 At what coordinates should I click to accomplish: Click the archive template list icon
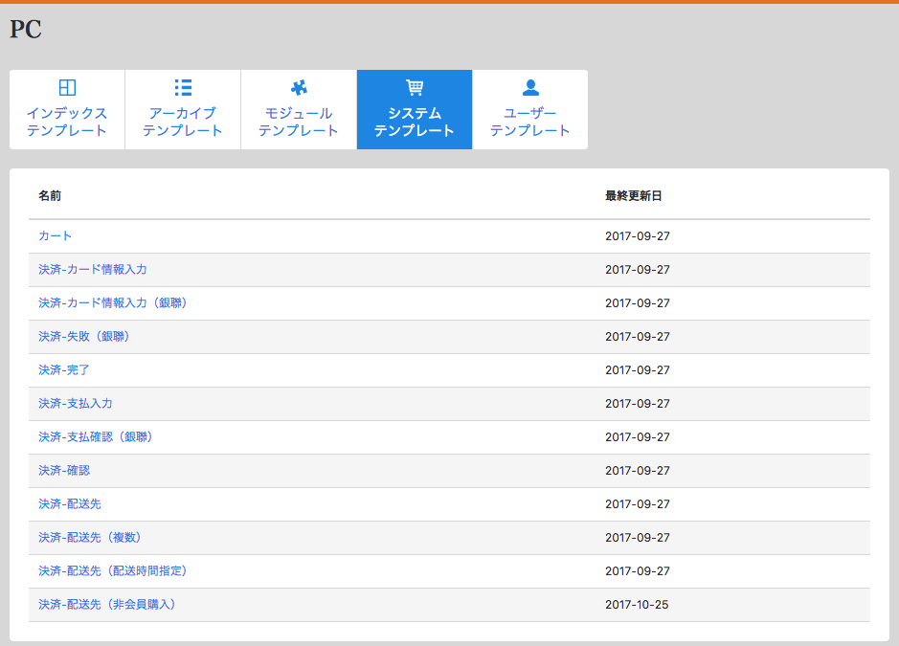(x=183, y=88)
